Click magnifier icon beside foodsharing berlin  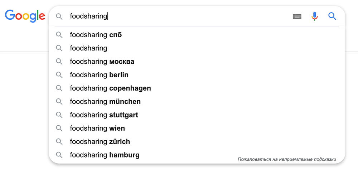point(59,75)
